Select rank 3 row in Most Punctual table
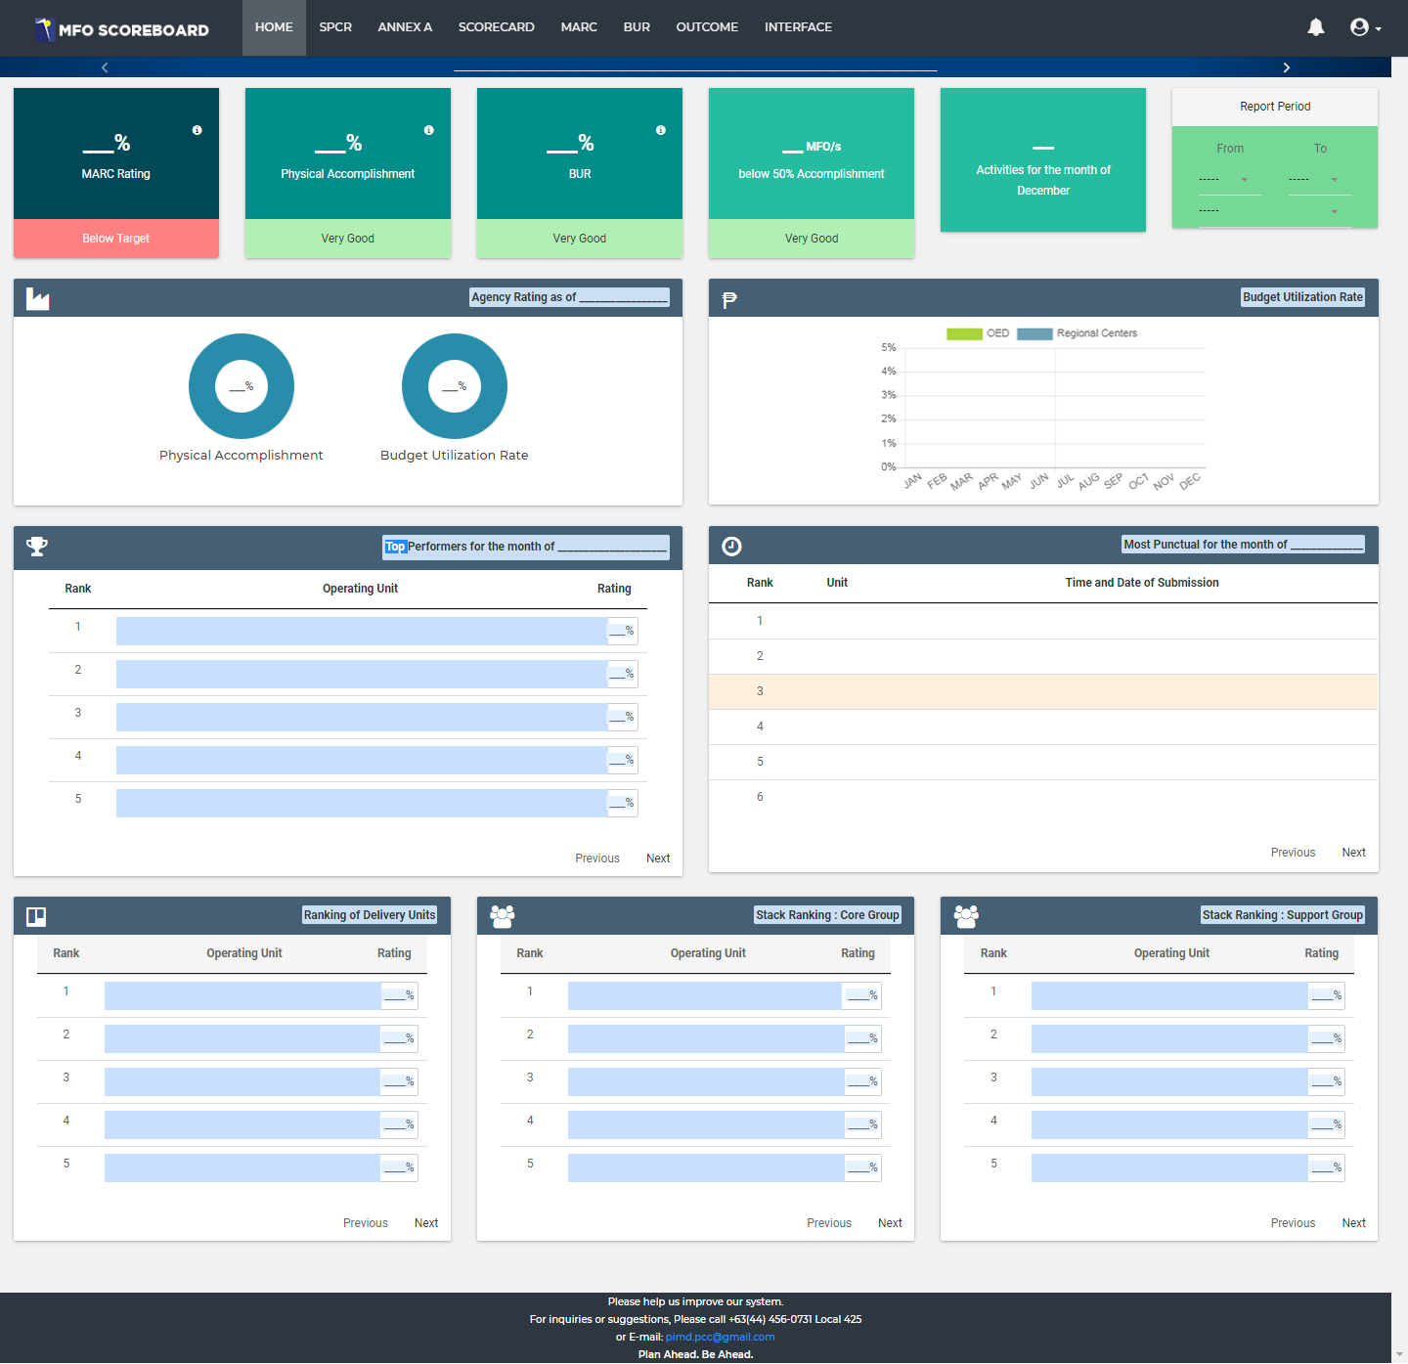Image resolution: width=1408 pixels, height=1364 pixels. click(x=1042, y=691)
